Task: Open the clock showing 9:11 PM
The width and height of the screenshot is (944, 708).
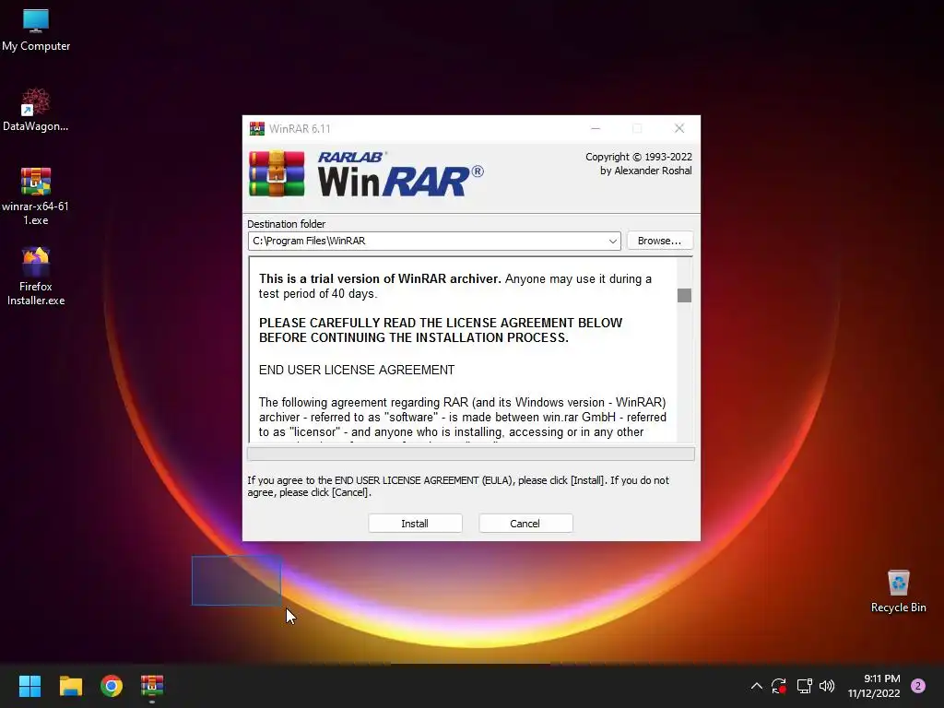Action: (874, 686)
